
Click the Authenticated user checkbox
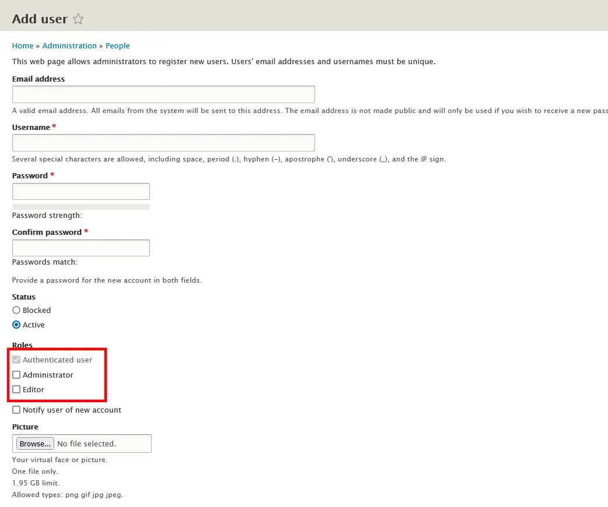[16, 360]
